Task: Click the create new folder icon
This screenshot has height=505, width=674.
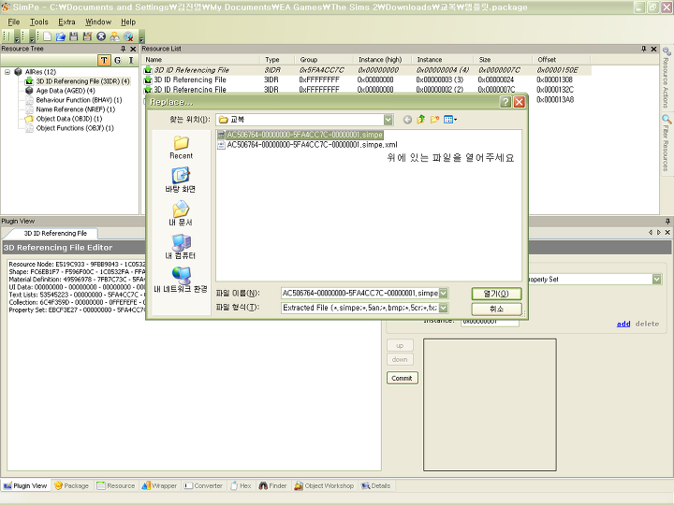Action: (x=435, y=120)
